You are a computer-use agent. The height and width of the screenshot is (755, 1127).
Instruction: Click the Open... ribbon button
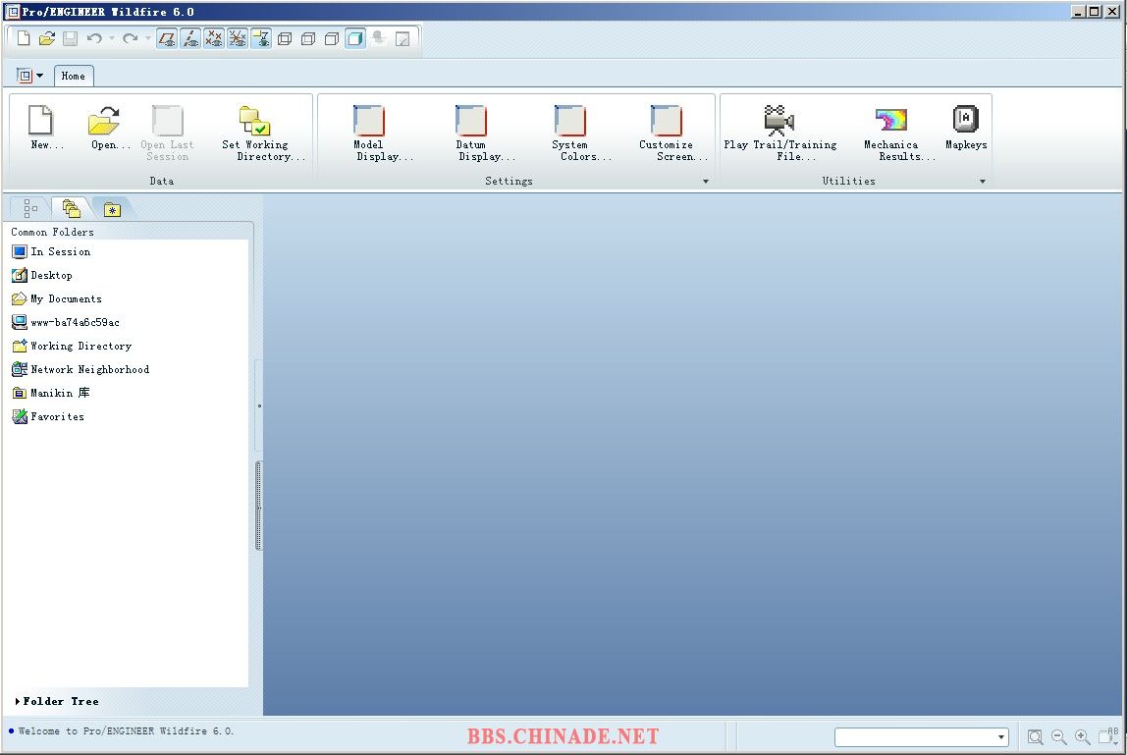[x=111, y=128]
